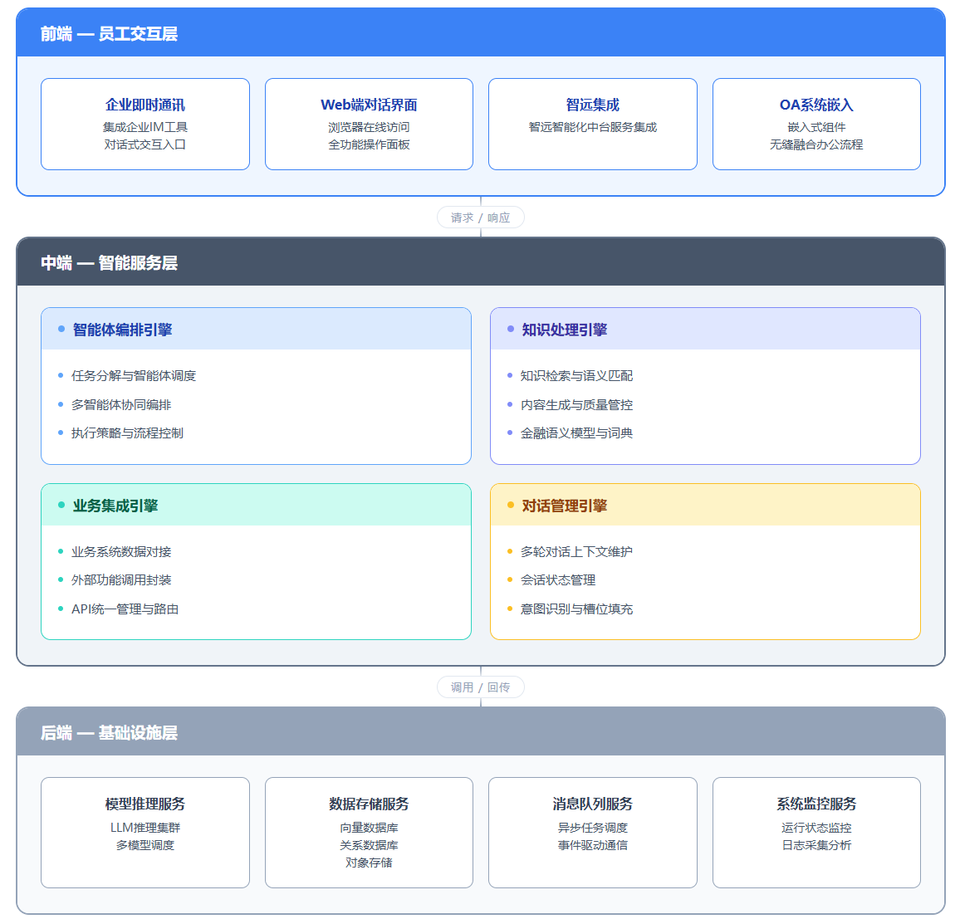Click the 前端 — 员工交互层 header title

pyautogui.click(x=109, y=34)
